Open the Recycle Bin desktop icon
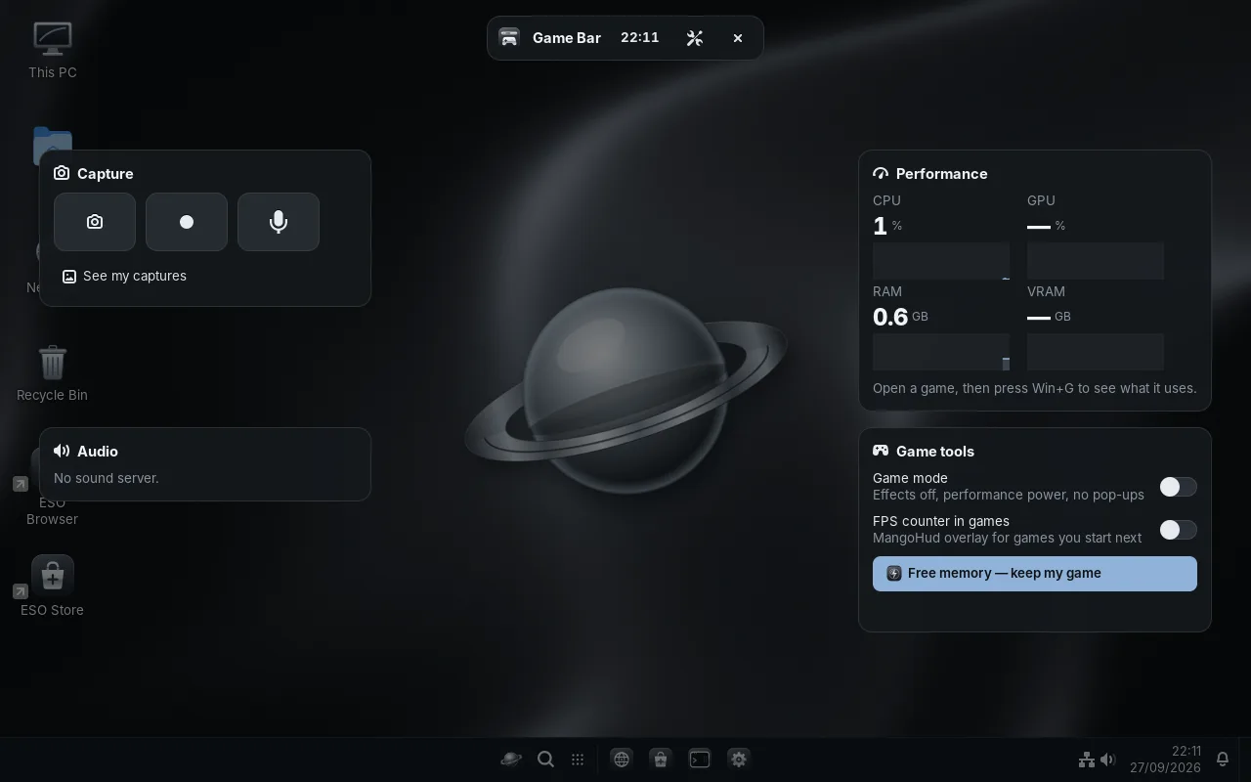Viewport: 1251px width, 782px height. (x=52, y=373)
